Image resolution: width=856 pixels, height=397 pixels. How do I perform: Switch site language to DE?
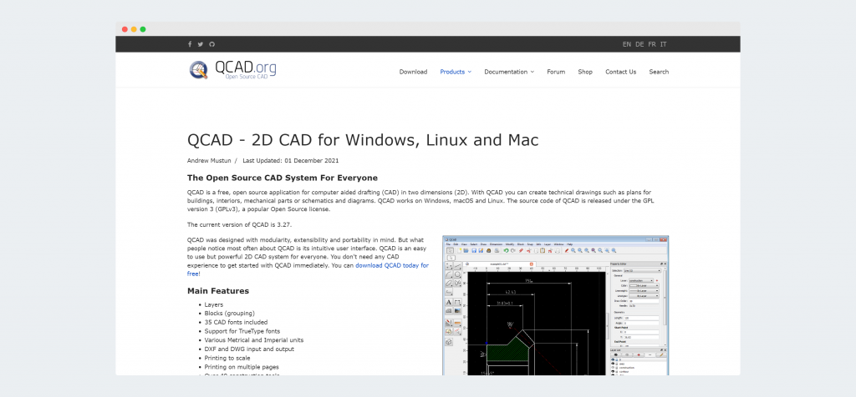point(639,44)
